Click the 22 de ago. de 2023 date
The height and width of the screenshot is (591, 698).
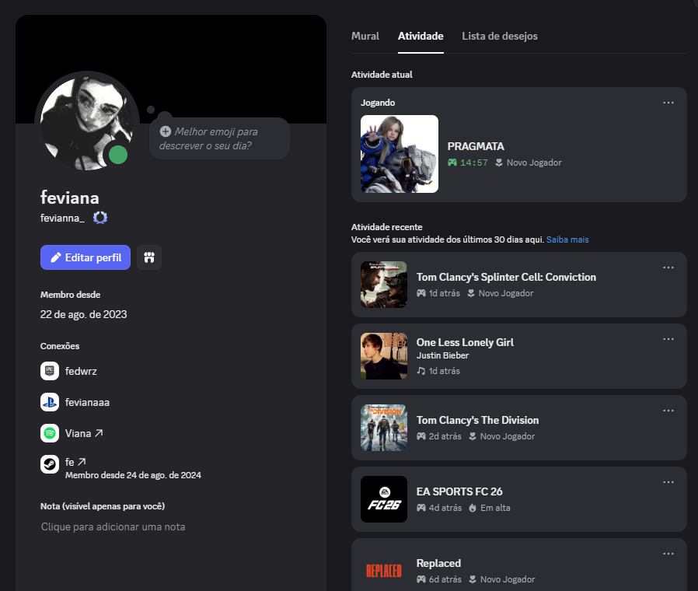pyautogui.click(x=84, y=314)
